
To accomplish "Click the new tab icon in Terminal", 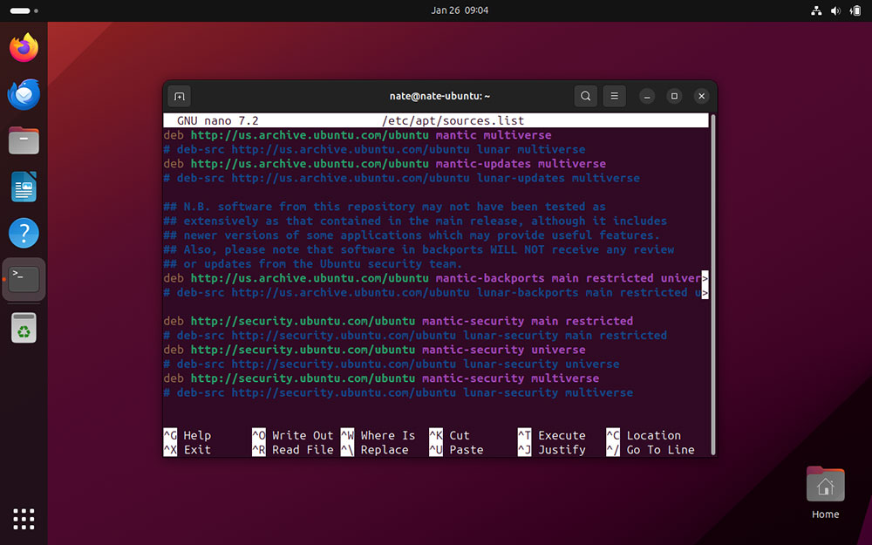I will tap(180, 96).
